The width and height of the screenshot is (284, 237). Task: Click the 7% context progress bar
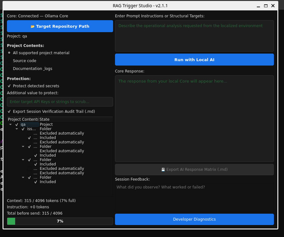point(60,221)
